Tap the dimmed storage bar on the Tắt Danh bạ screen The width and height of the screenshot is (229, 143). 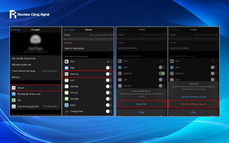[x=194, y=39]
